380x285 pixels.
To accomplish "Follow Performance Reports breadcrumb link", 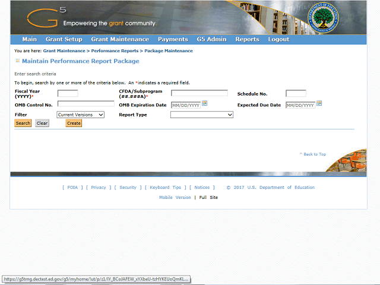I will [115, 51].
